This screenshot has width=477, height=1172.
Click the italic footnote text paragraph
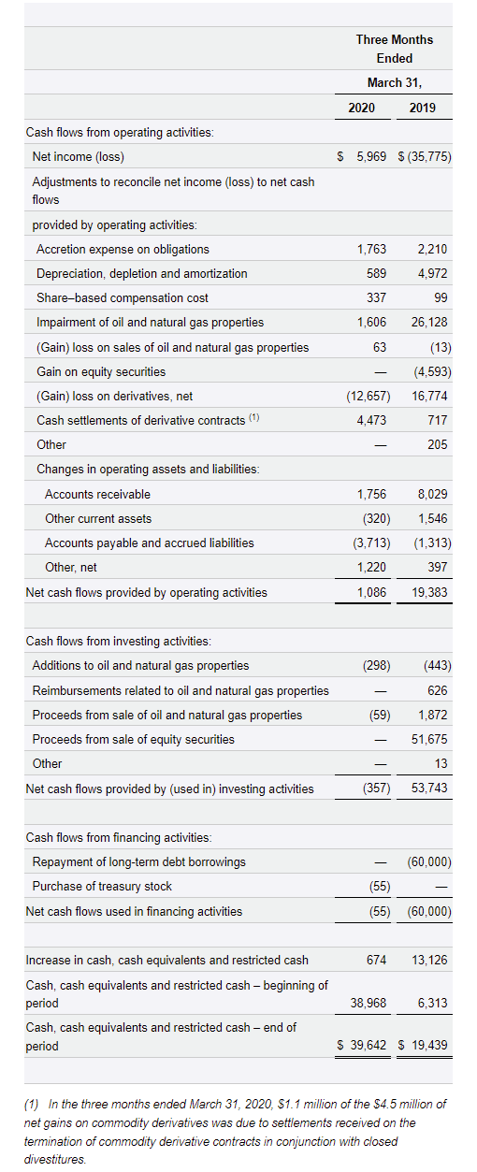click(236, 1132)
